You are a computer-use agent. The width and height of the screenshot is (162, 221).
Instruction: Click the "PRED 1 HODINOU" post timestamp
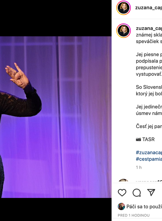tap(134, 215)
